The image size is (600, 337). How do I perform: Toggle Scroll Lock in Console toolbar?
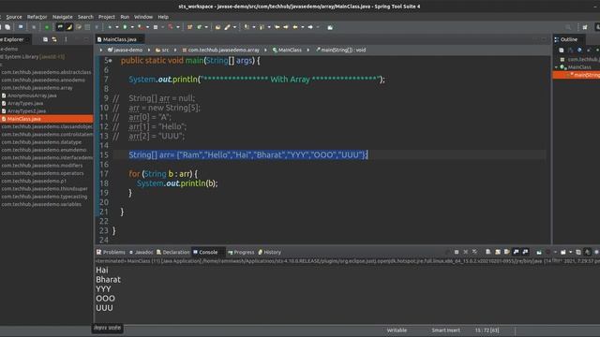click(498, 252)
